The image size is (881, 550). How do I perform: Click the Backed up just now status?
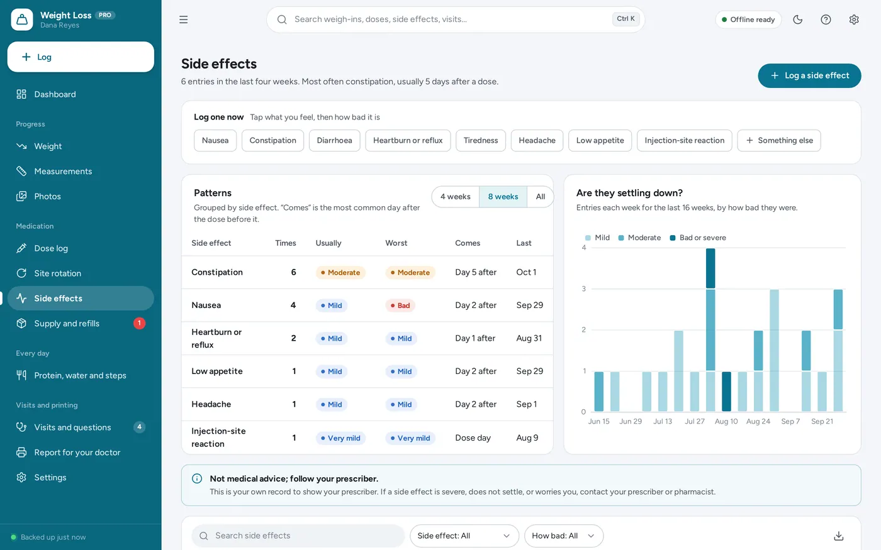48,537
